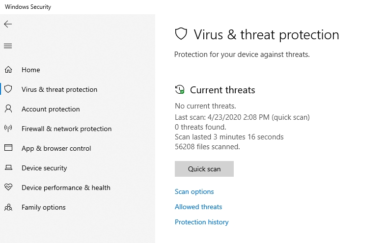Click the Account protection person icon
The image size is (385, 243).
8,109
